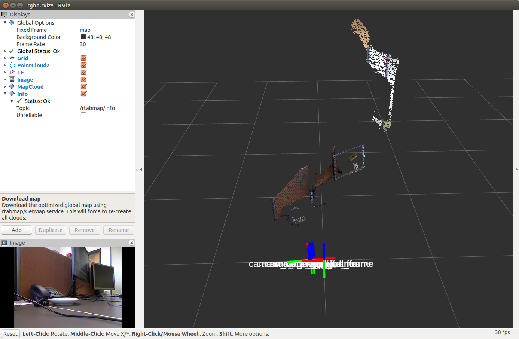
Task: Click the Global Status checkmark icon
Action: click(x=12, y=51)
